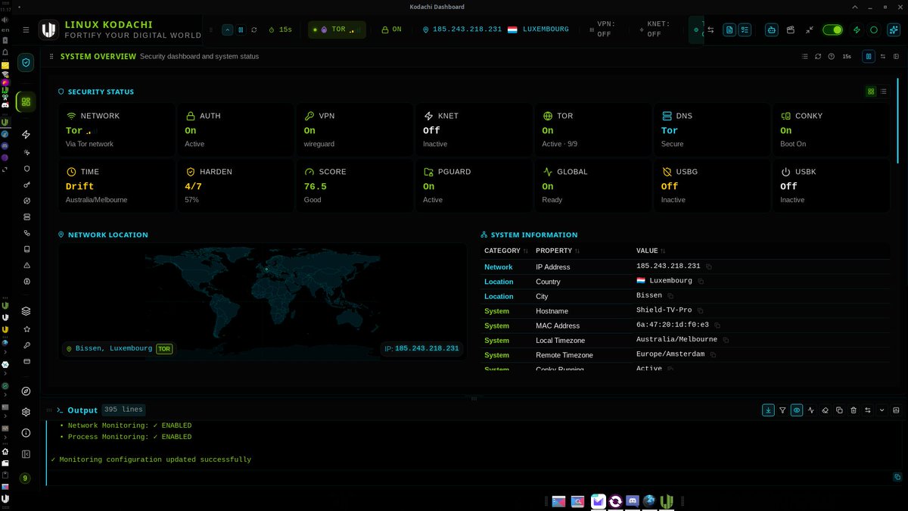
Task: Toggle the green switch in the header
Action: [x=832, y=30]
